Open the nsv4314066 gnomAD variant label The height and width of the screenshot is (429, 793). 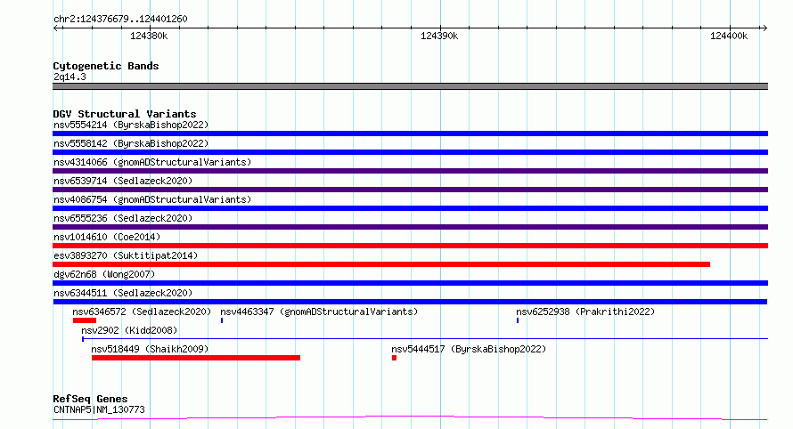152,162
